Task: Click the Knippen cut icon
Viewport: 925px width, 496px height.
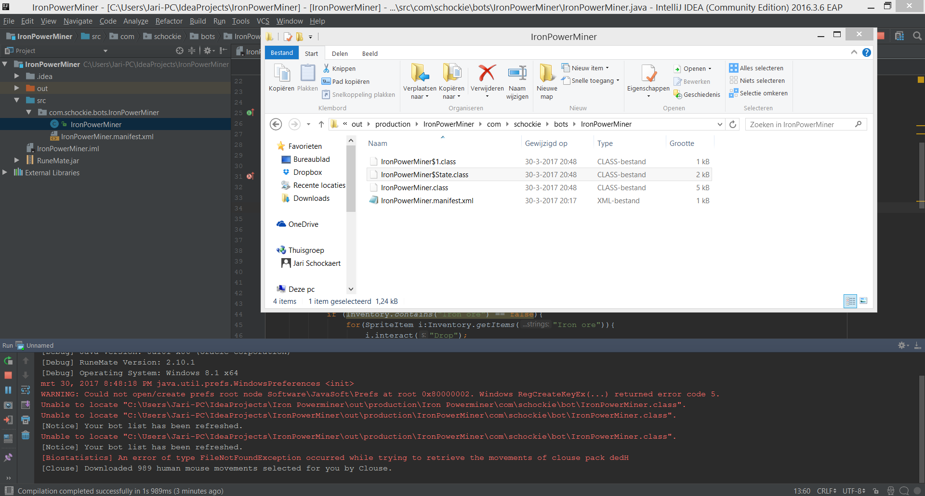Action: click(326, 68)
